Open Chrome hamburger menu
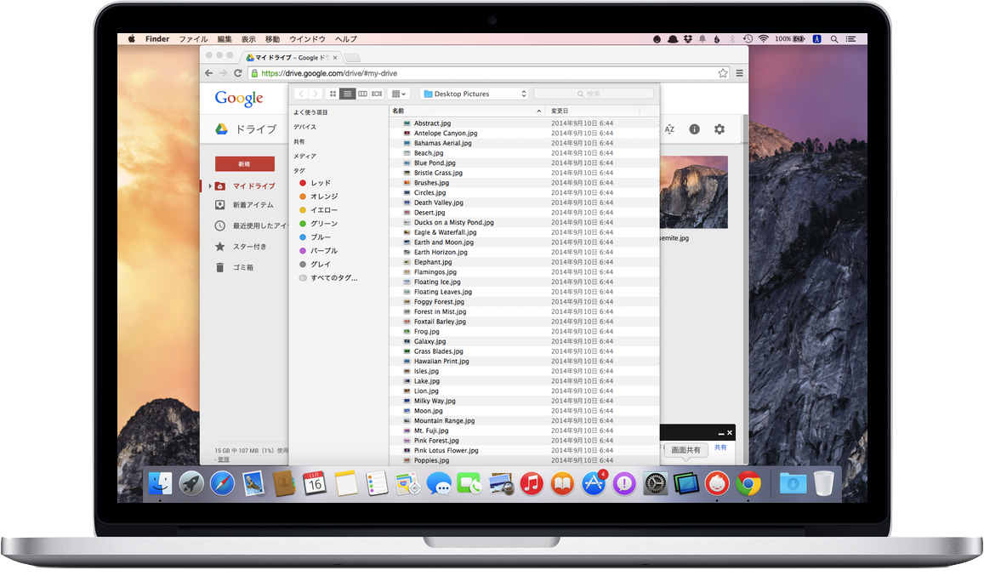Image resolution: width=984 pixels, height=576 pixels. pos(739,73)
